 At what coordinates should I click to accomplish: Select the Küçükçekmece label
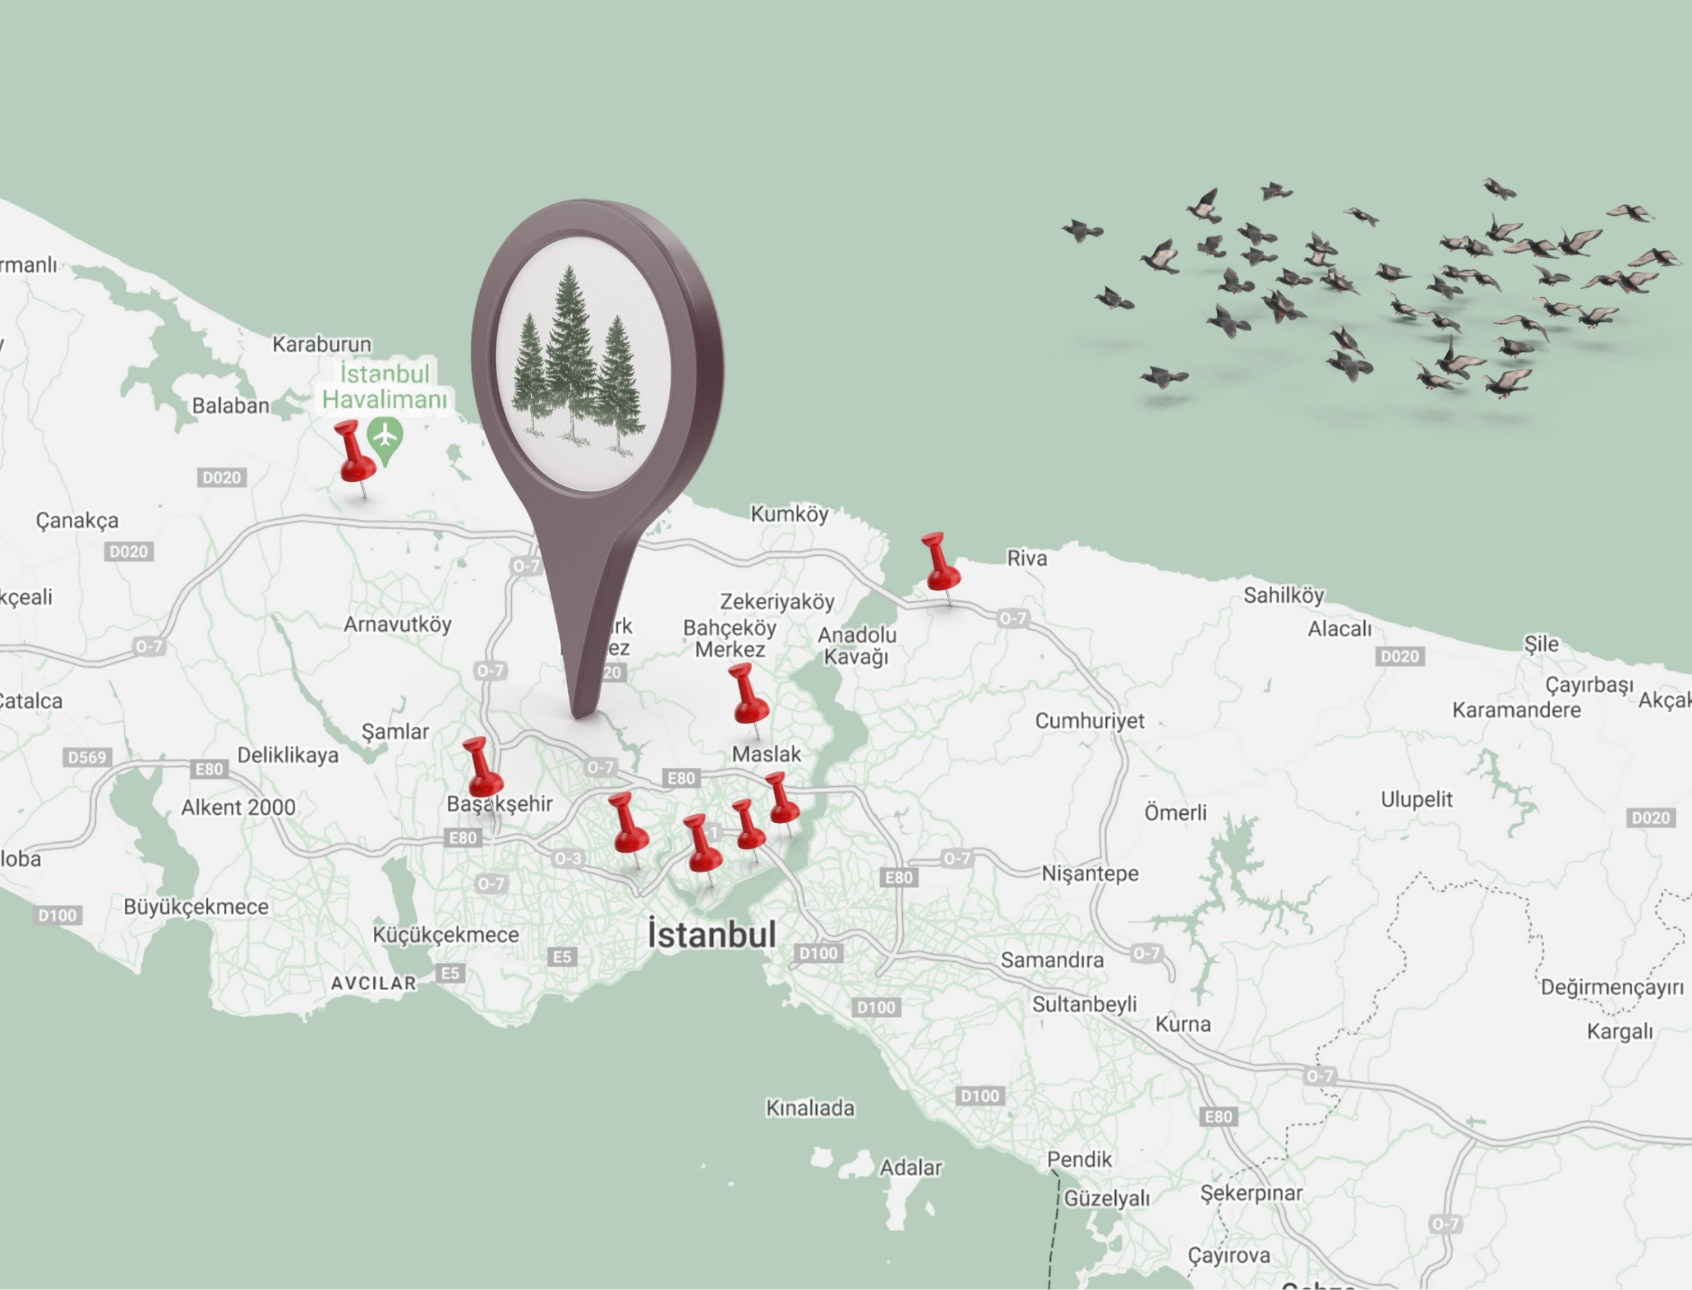click(445, 935)
